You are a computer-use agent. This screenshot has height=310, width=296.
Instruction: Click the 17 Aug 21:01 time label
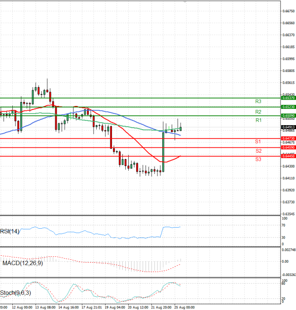[x=92, y=308]
